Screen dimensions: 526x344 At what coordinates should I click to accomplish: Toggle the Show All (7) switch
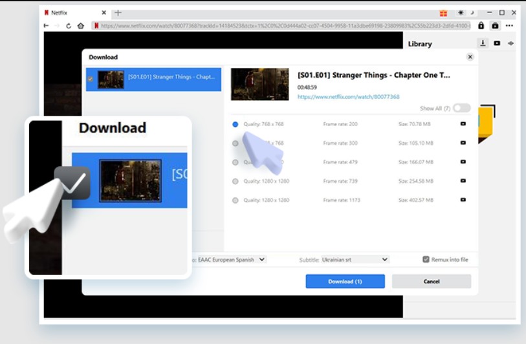461,108
